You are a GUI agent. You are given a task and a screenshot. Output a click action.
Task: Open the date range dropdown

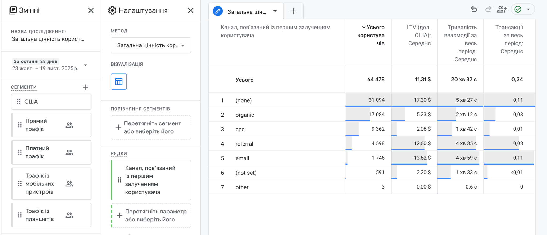pos(85,65)
